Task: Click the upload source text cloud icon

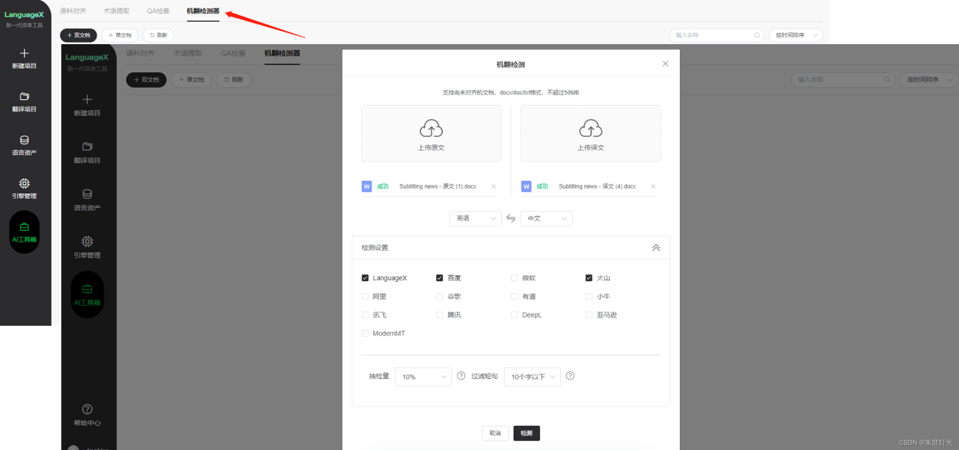Action: click(x=431, y=129)
